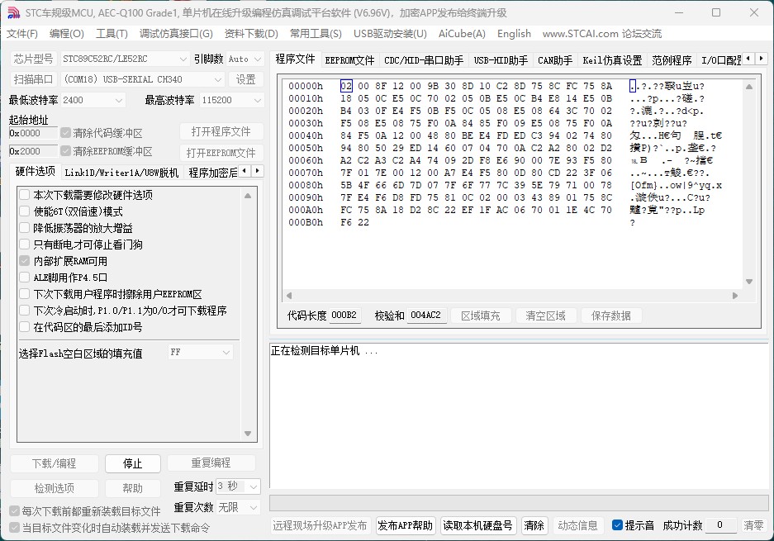Viewport: 774px width, 541px height.
Task: Click the download progress bar
Action: click(x=518, y=504)
